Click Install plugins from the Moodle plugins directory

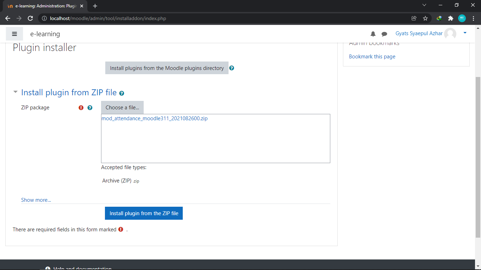(x=167, y=68)
